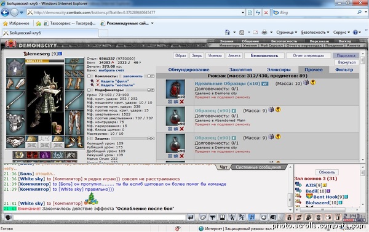Collapse the Комплекты section minus box
This screenshot has width=369, height=232.
coord(89,76)
